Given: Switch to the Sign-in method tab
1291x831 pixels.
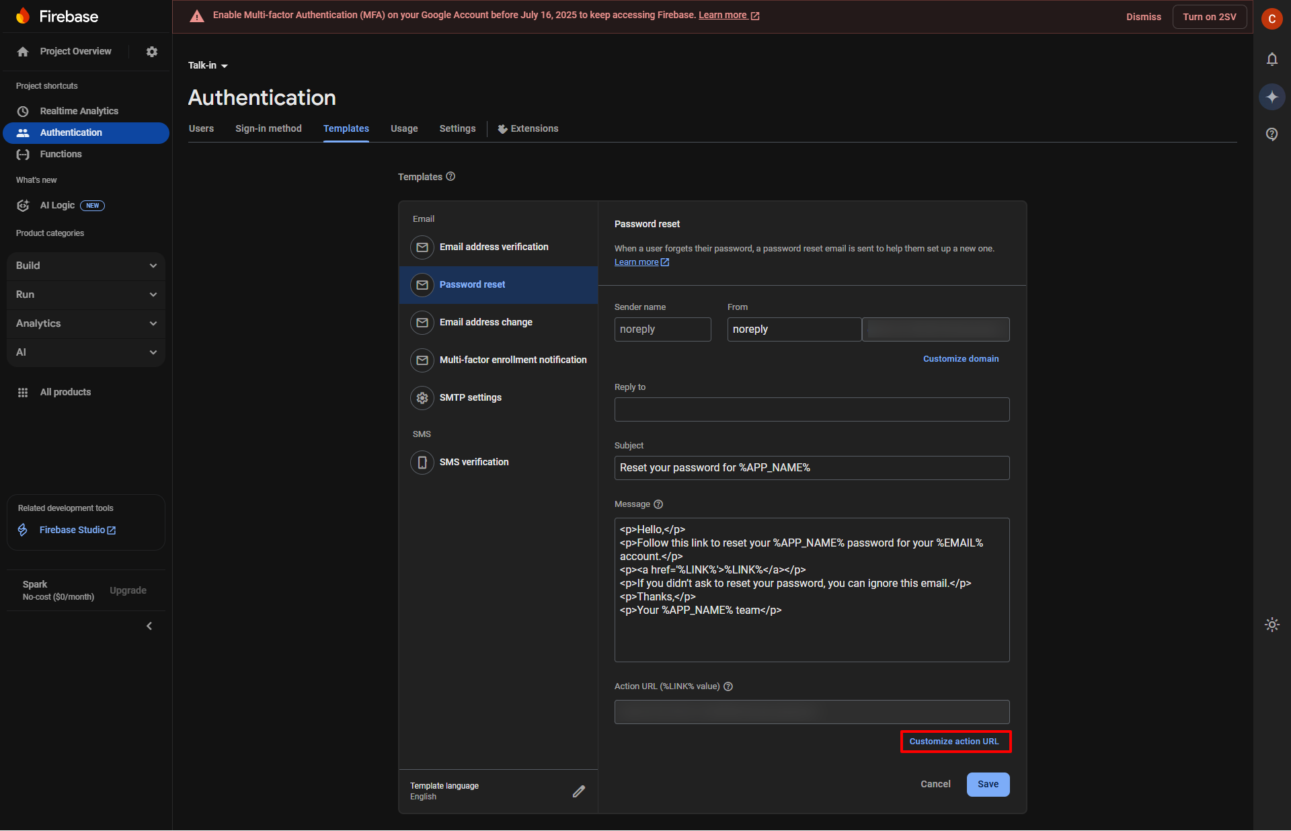Looking at the screenshot, I should [x=268, y=128].
